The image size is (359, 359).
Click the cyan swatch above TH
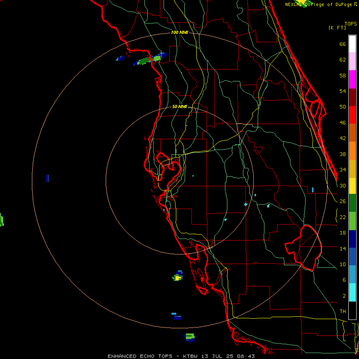point(352,292)
